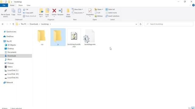Screen dimensions: 195x109
Task: Open the File menu tab
Action: (x=4, y=5)
